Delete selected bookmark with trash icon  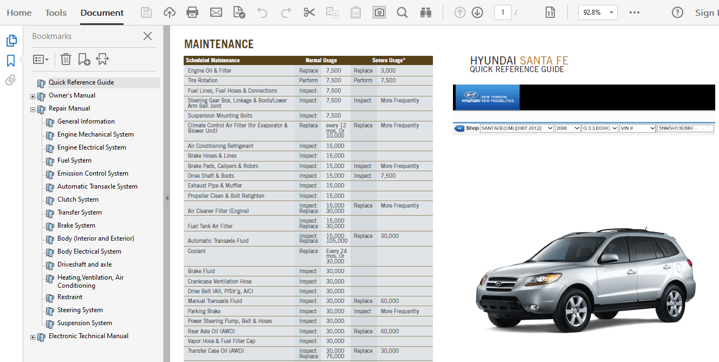66,59
